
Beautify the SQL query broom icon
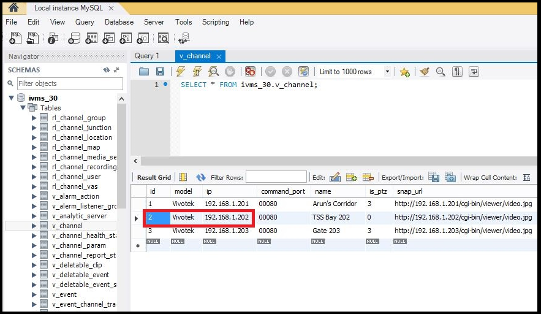point(425,72)
